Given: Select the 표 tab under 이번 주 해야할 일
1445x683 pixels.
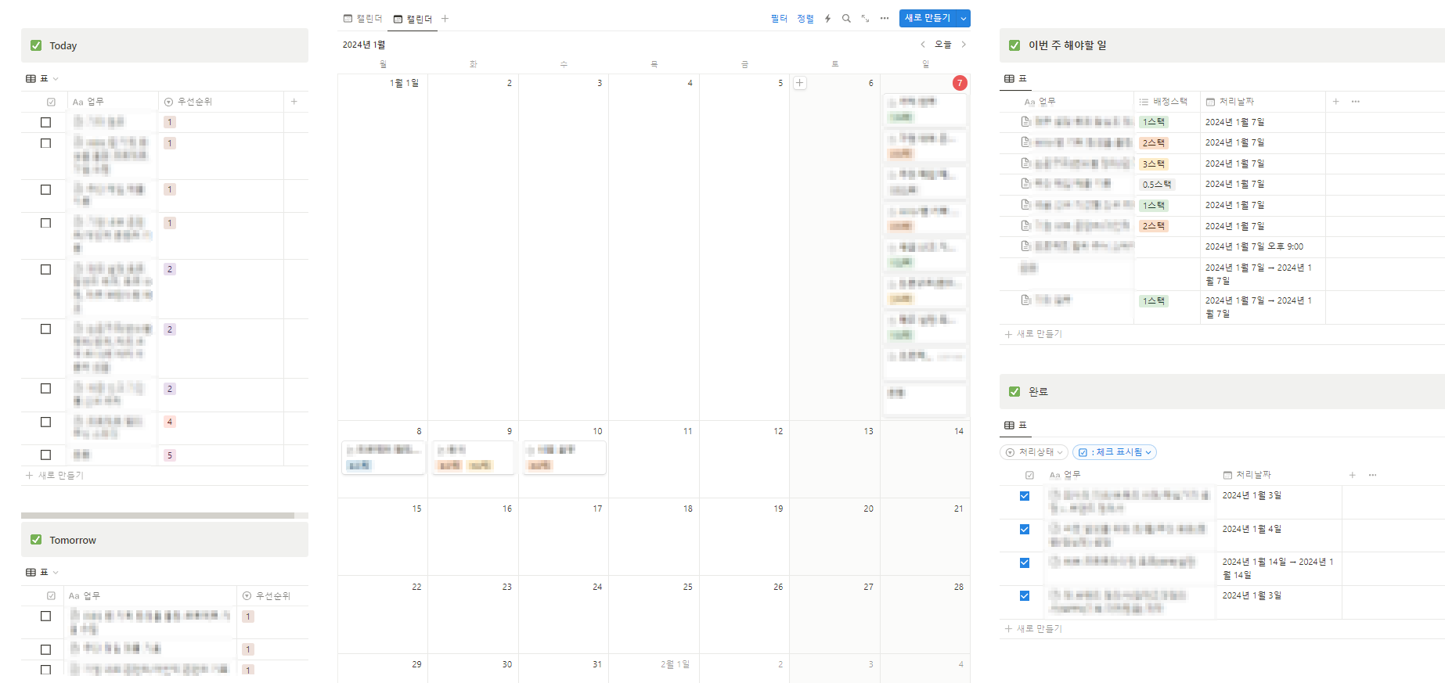Looking at the screenshot, I should click(1015, 78).
